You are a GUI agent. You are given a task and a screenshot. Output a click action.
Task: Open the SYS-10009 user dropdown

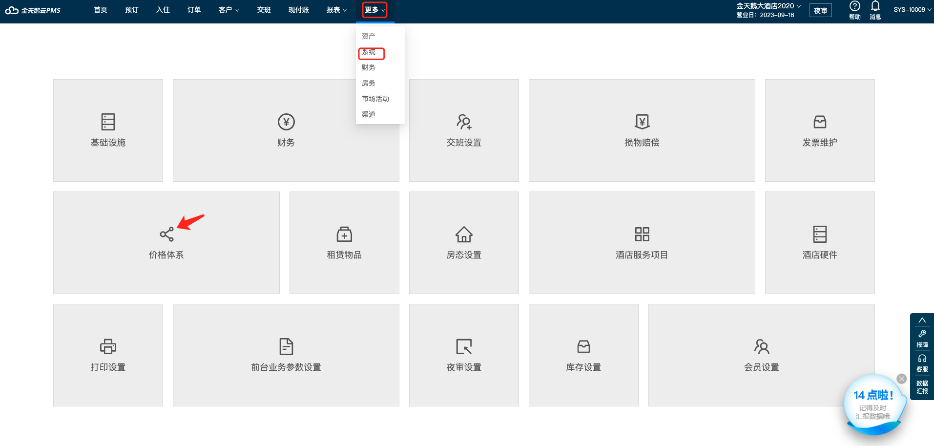pyautogui.click(x=912, y=10)
